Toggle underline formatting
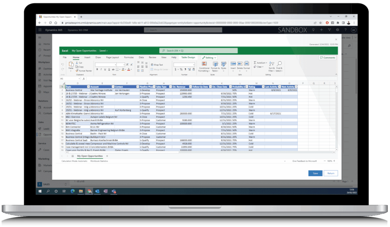390x227 pixels. click(105, 69)
